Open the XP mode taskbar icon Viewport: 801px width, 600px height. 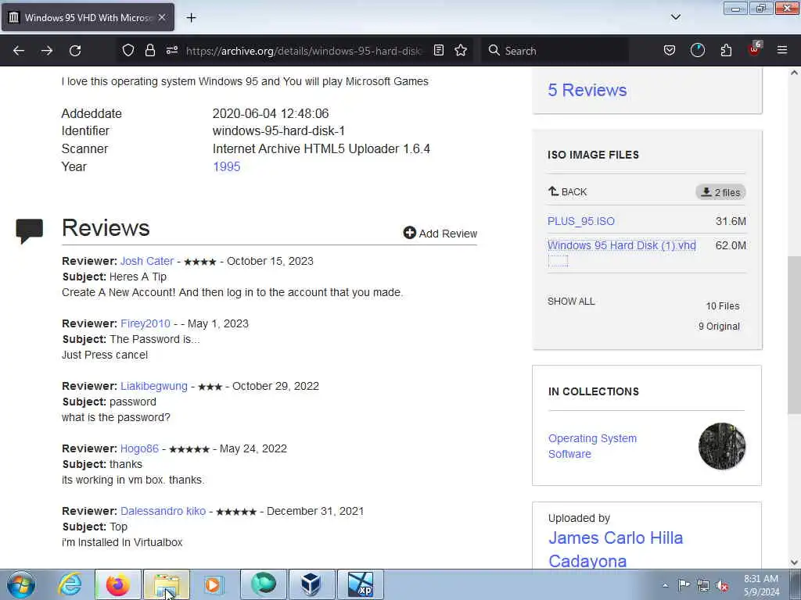(x=360, y=584)
